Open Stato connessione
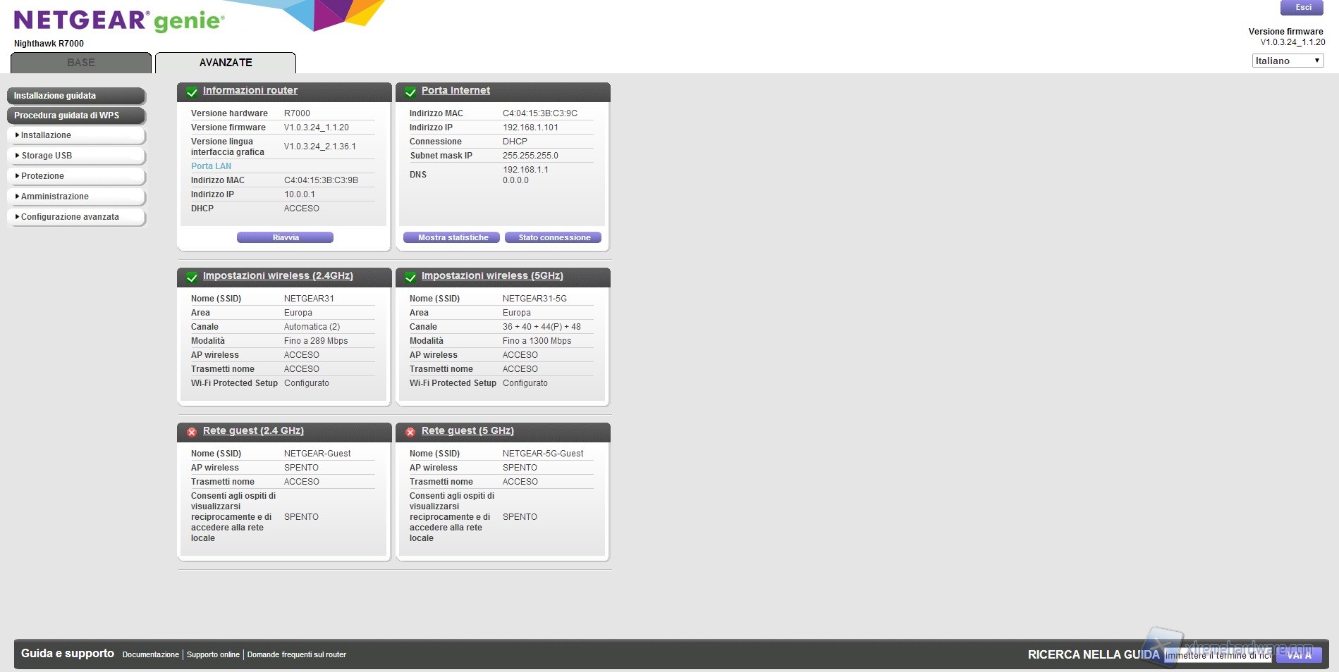Viewport: 1339px width, 672px height. click(x=554, y=238)
